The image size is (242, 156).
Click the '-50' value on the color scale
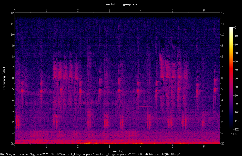[235, 70]
